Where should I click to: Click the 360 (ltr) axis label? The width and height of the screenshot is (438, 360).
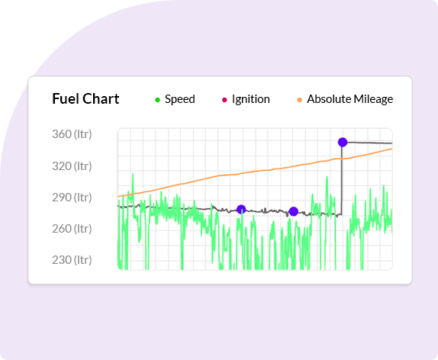(x=72, y=134)
